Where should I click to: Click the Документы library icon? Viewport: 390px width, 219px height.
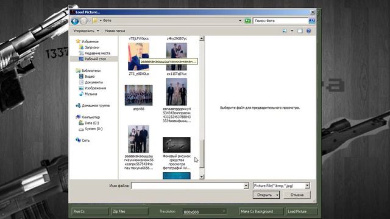pyautogui.click(x=81, y=82)
